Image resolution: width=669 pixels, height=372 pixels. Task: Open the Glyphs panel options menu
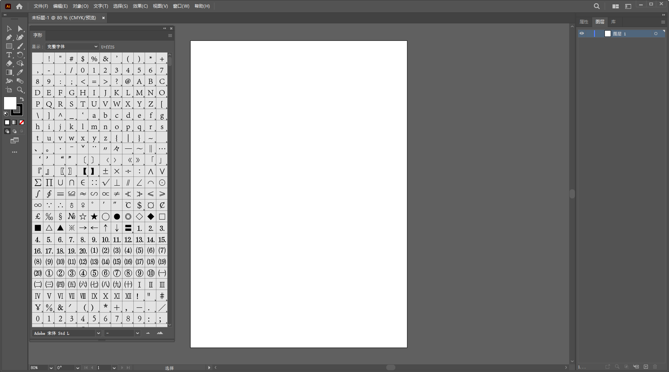170,35
